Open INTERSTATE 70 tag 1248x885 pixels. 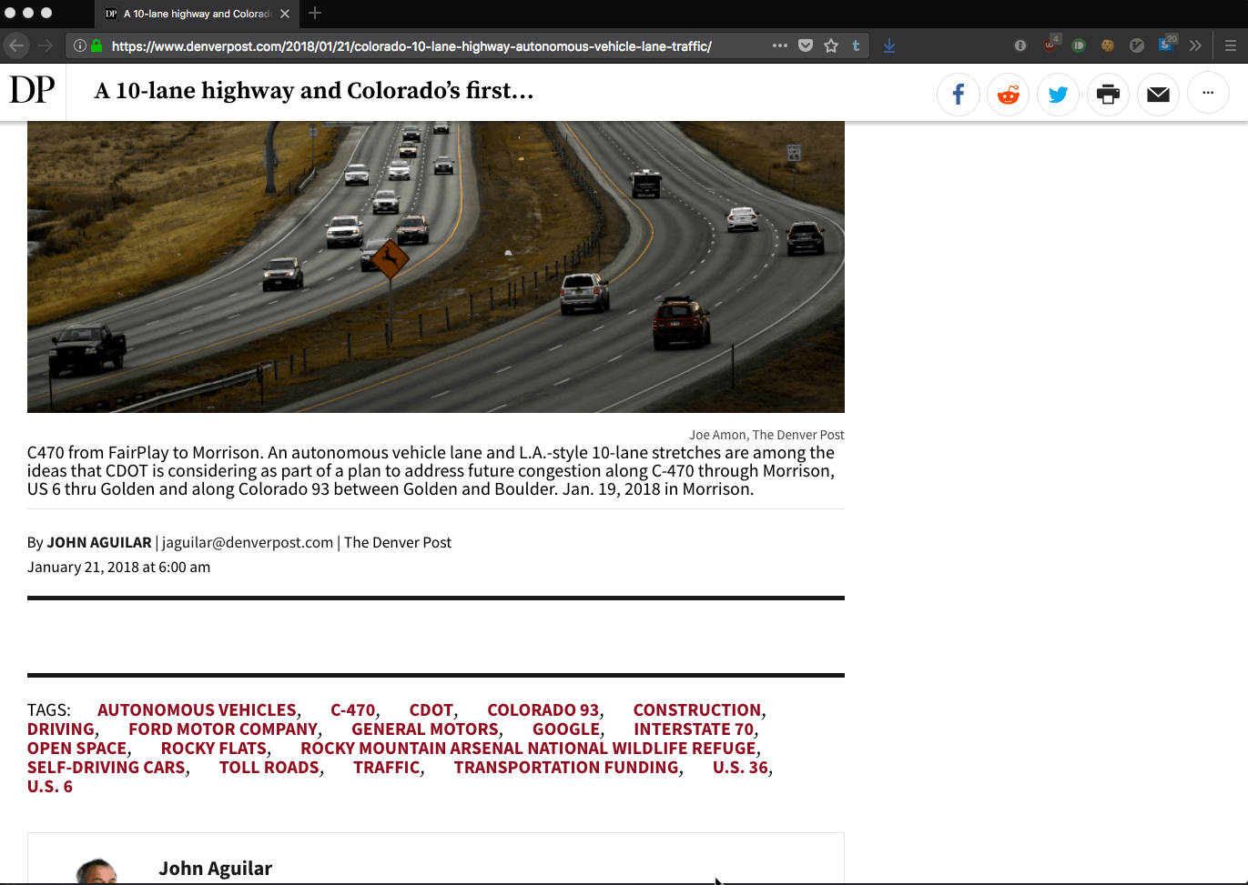[x=694, y=729]
